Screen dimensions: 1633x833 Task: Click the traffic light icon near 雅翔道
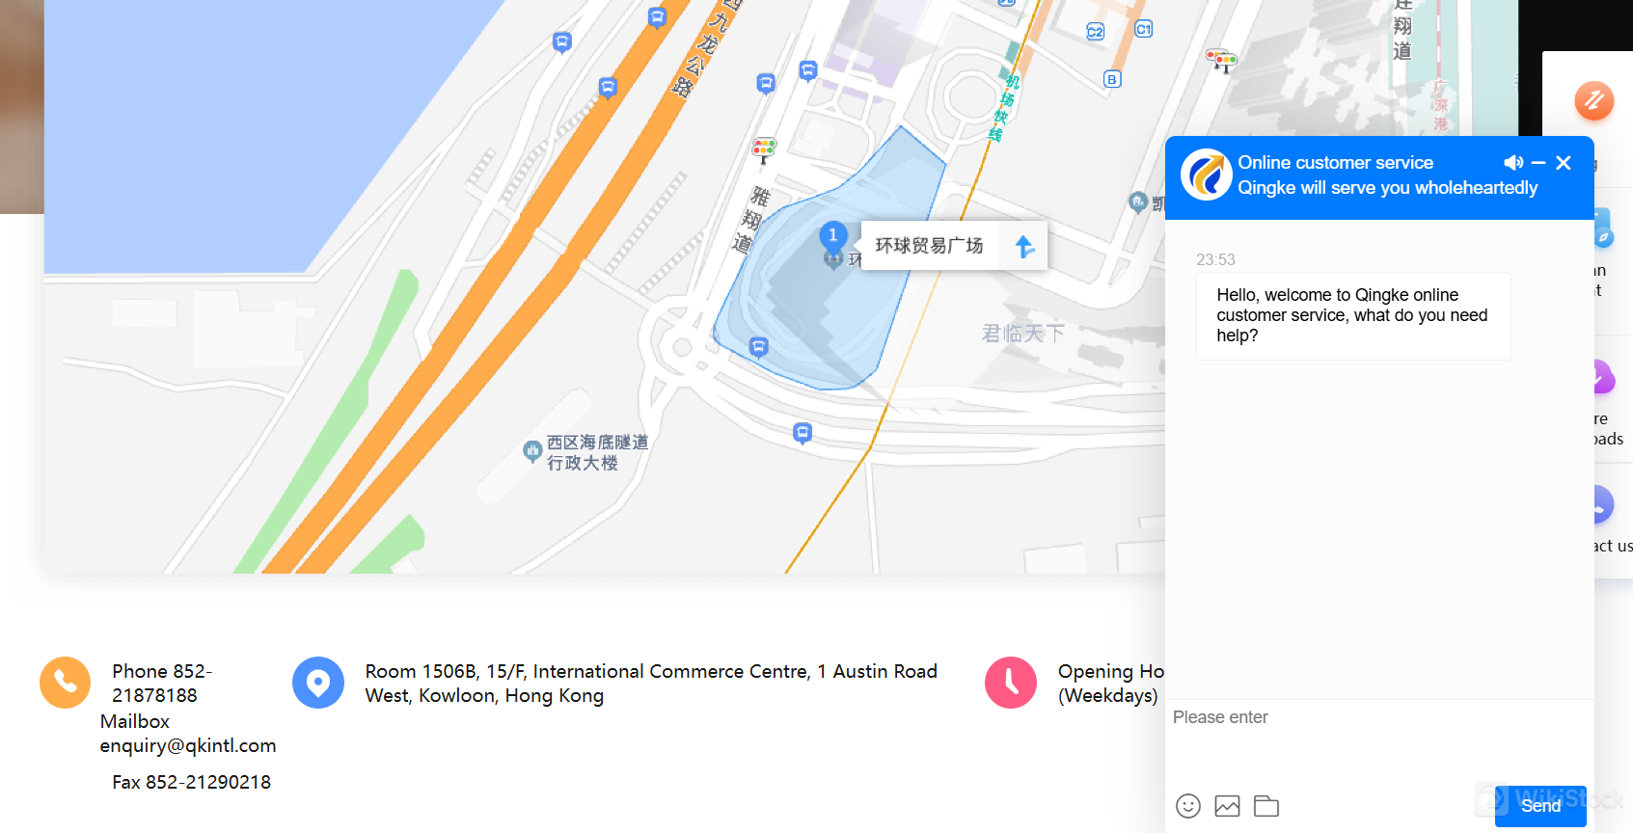[764, 149]
